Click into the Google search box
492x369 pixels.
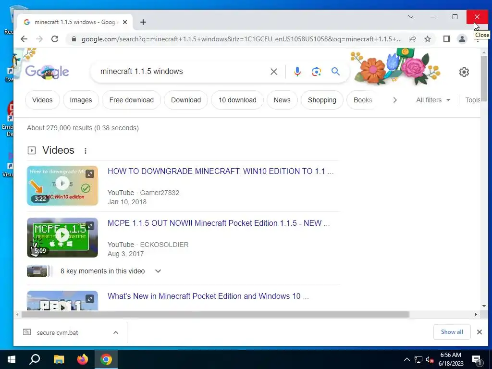coord(182,72)
